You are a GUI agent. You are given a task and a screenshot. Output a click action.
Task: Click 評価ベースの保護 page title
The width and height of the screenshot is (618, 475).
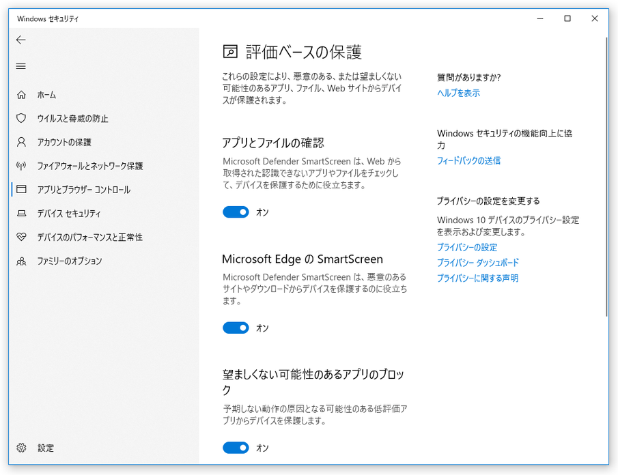tap(303, 52)
